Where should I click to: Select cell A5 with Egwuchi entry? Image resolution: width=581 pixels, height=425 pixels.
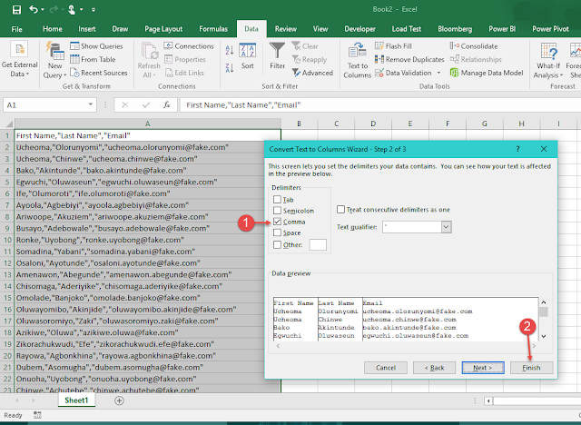tap(147, 182)
